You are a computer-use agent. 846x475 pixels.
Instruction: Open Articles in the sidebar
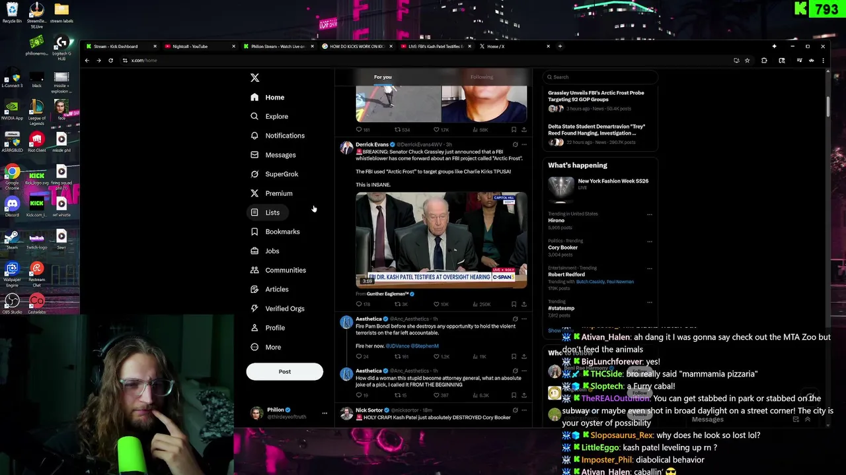tap(270, 289)
